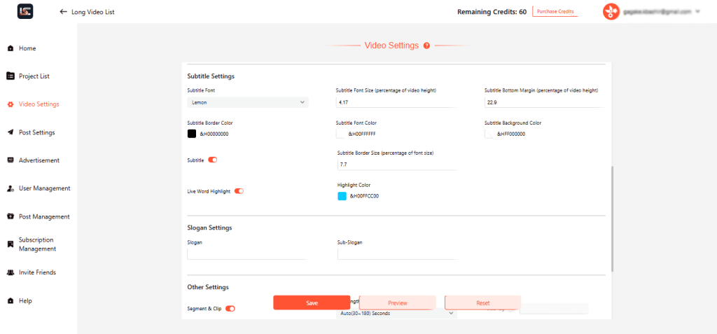Click the back arrow beside Long Video List
The image size is (717, 334).
64,12
